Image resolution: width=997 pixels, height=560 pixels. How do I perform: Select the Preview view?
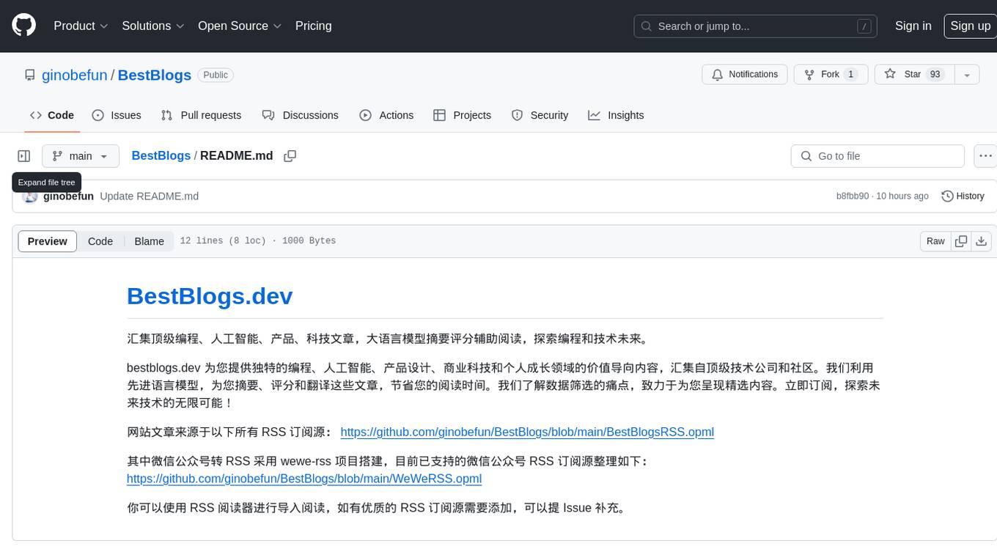pos(48,241)
